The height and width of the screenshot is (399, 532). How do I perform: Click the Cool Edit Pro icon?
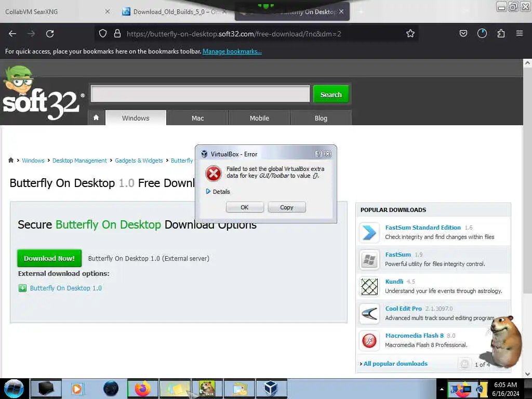click(369, 313)
